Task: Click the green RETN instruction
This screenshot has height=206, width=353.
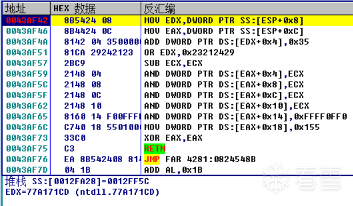Action: click(x=155, y=148)
